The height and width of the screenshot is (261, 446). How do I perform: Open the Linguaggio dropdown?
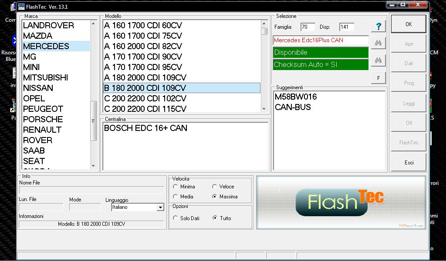[160, 207]
